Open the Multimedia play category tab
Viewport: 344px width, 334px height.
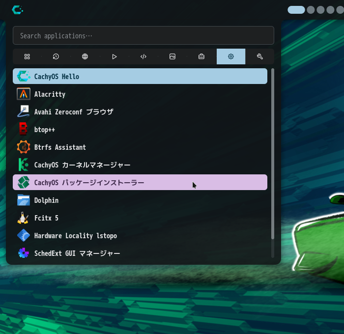(115, 56)
